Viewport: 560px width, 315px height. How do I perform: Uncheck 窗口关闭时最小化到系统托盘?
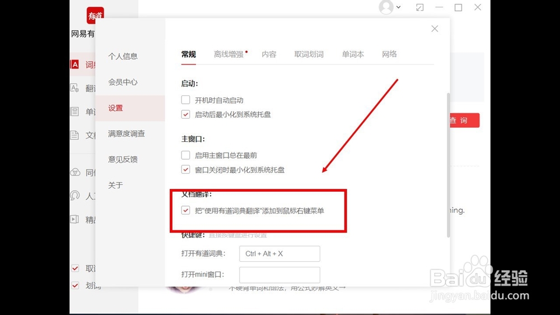click(x=185, y=169)
